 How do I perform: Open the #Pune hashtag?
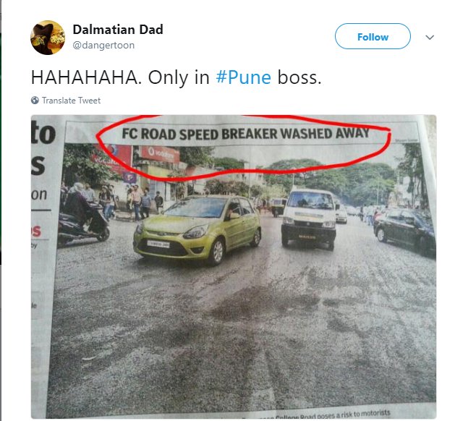[x=243, y=77]
